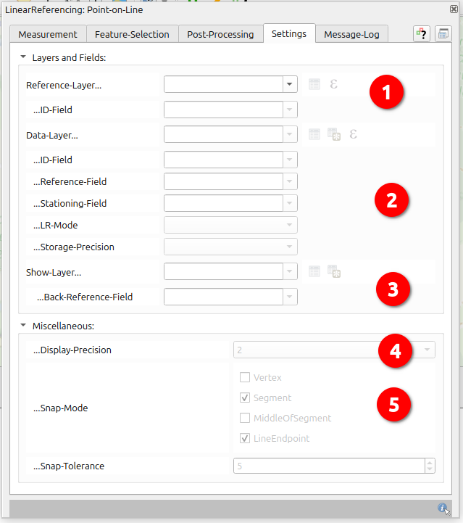Image resolution: width=463 pixels, height=523 pixels.
Task: Open the Reference-Layer dropdown
Action: (x=290, y=85)
